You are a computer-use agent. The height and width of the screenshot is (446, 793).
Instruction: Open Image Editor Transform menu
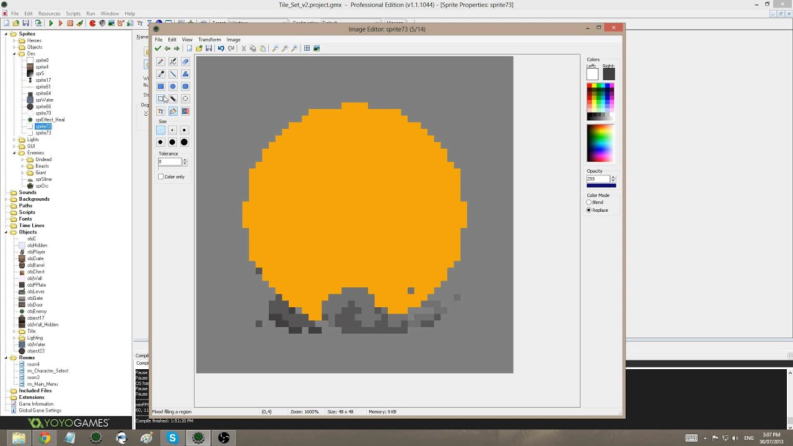tap(209, 40)
